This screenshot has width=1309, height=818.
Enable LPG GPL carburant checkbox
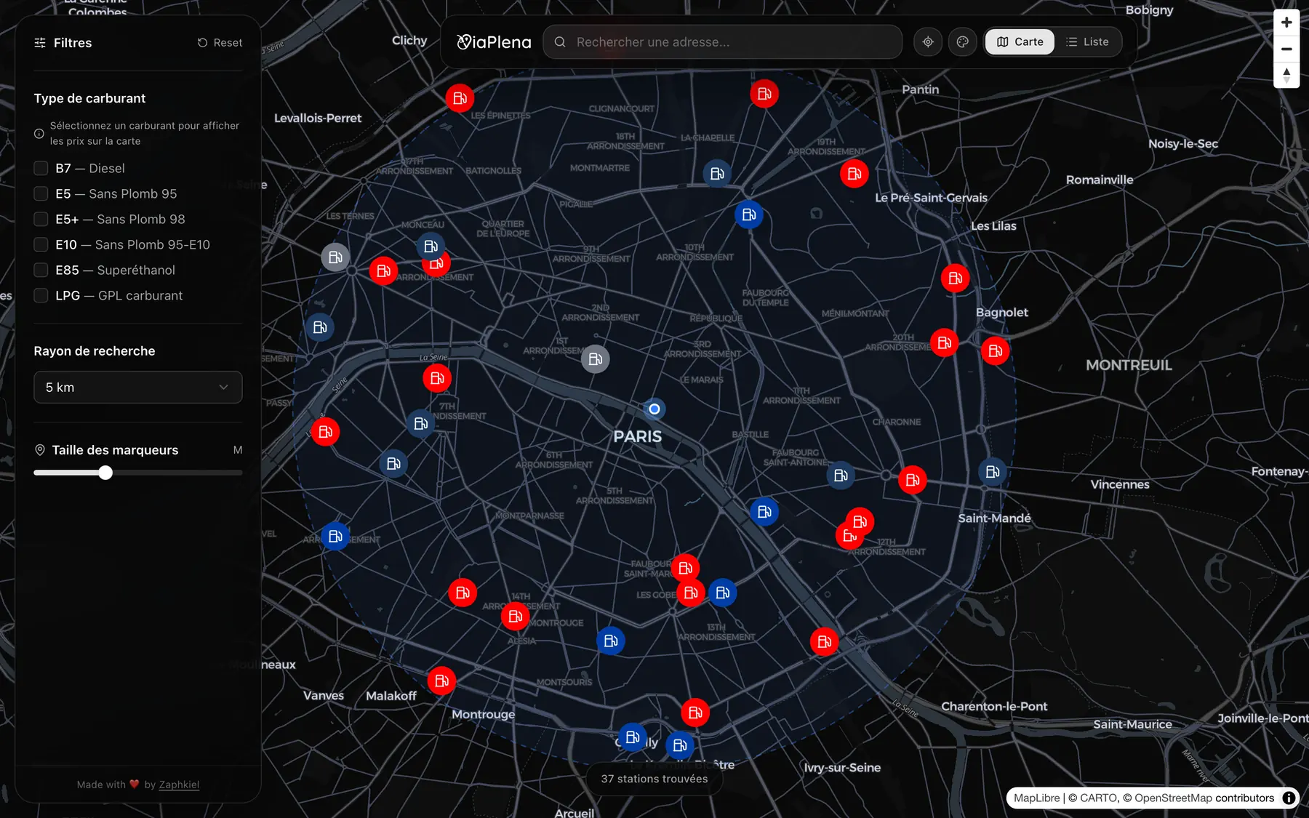[x=41, y=296]
